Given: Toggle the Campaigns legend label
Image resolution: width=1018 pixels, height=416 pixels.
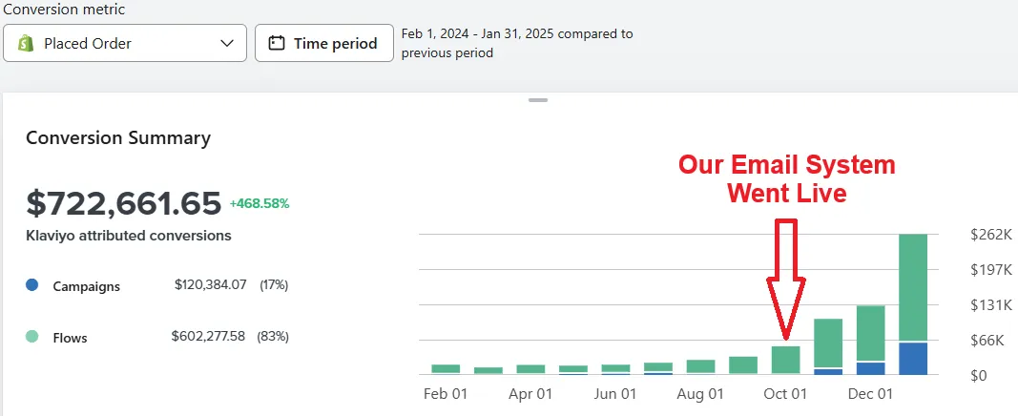Looking at the screenshot, I should click(86, 286).
